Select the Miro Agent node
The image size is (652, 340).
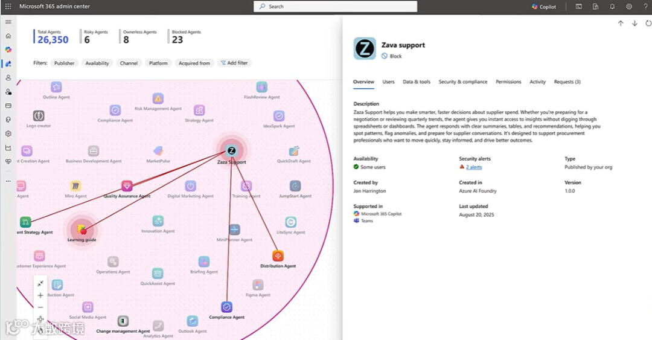coord(75,185)
